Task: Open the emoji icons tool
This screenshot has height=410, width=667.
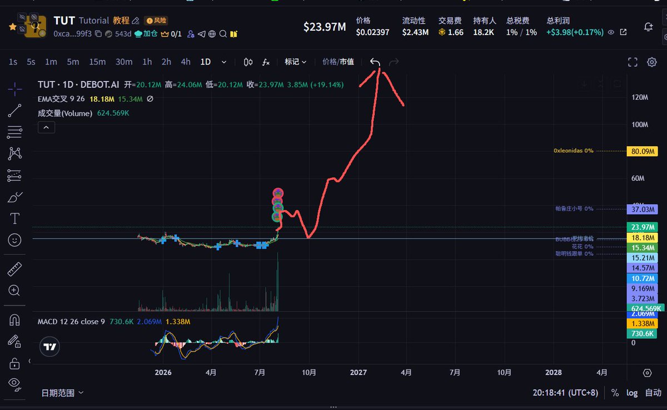Action: [15, 240]
